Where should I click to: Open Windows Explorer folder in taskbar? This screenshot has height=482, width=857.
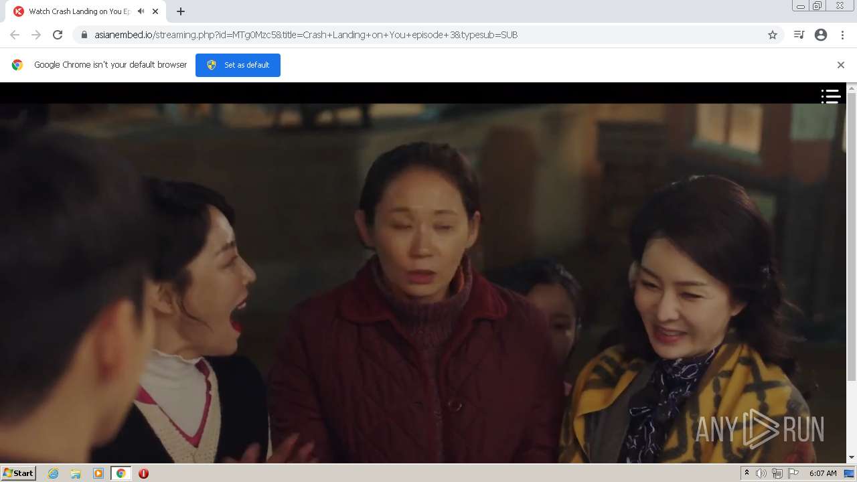coord(76,473)
